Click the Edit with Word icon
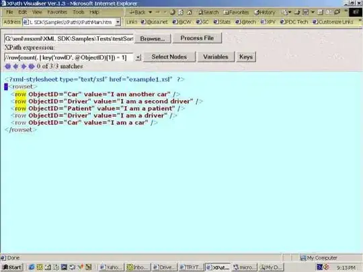This screenshot has height=272, width=363. (x=306, y=12)
